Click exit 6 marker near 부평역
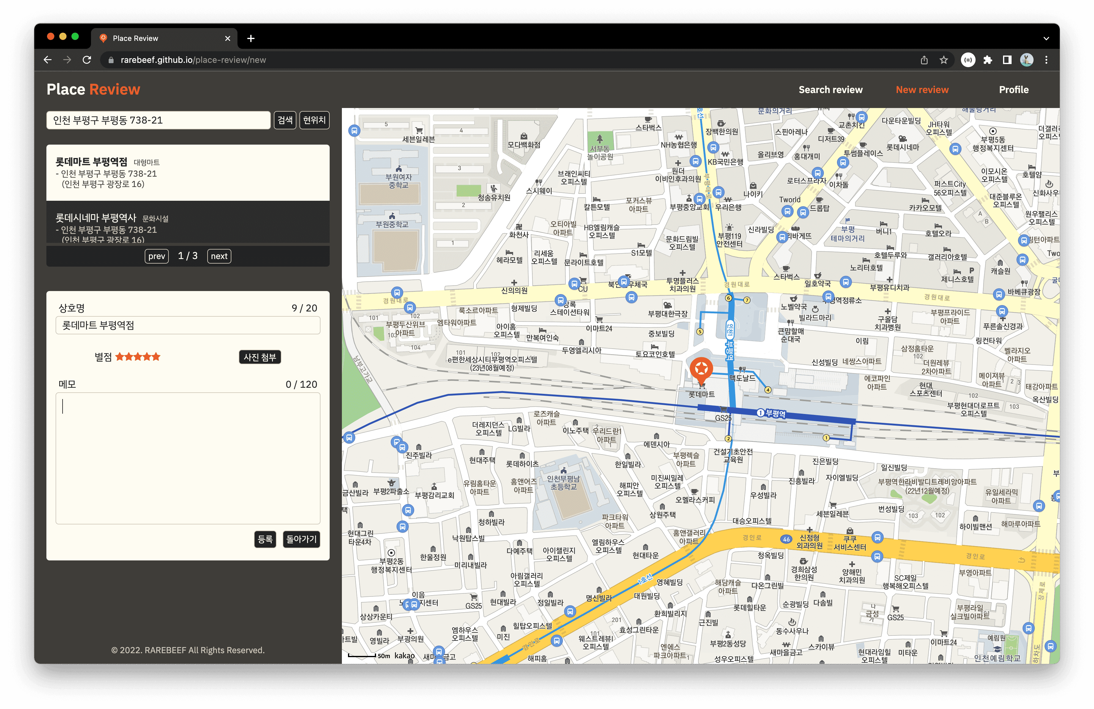This screenshot has height=709, width=1094. (x=729, y=298)
